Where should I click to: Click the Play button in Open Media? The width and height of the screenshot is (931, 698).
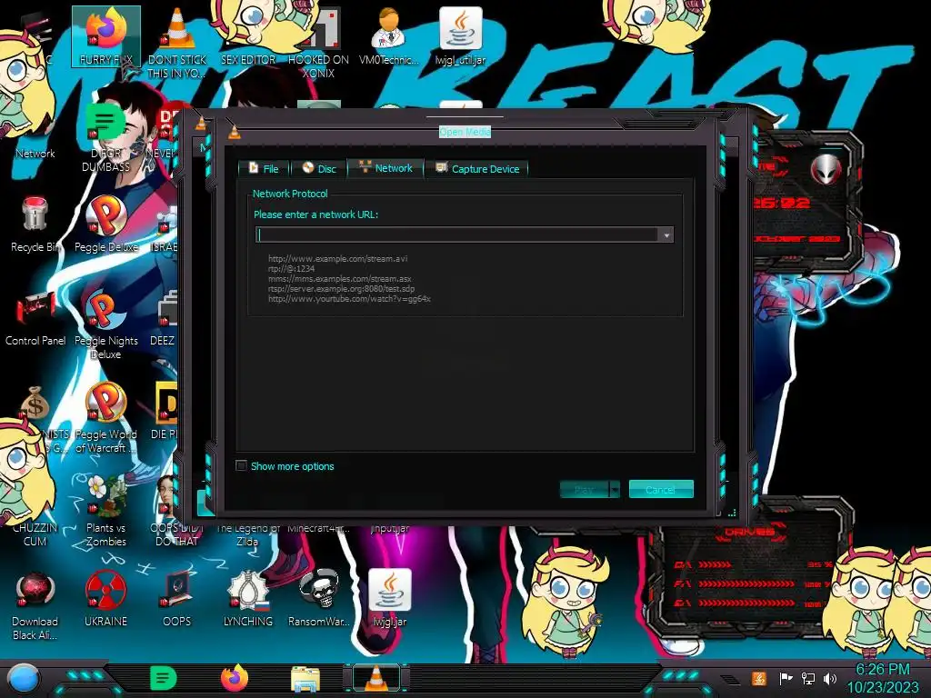[x=585, y=490]
